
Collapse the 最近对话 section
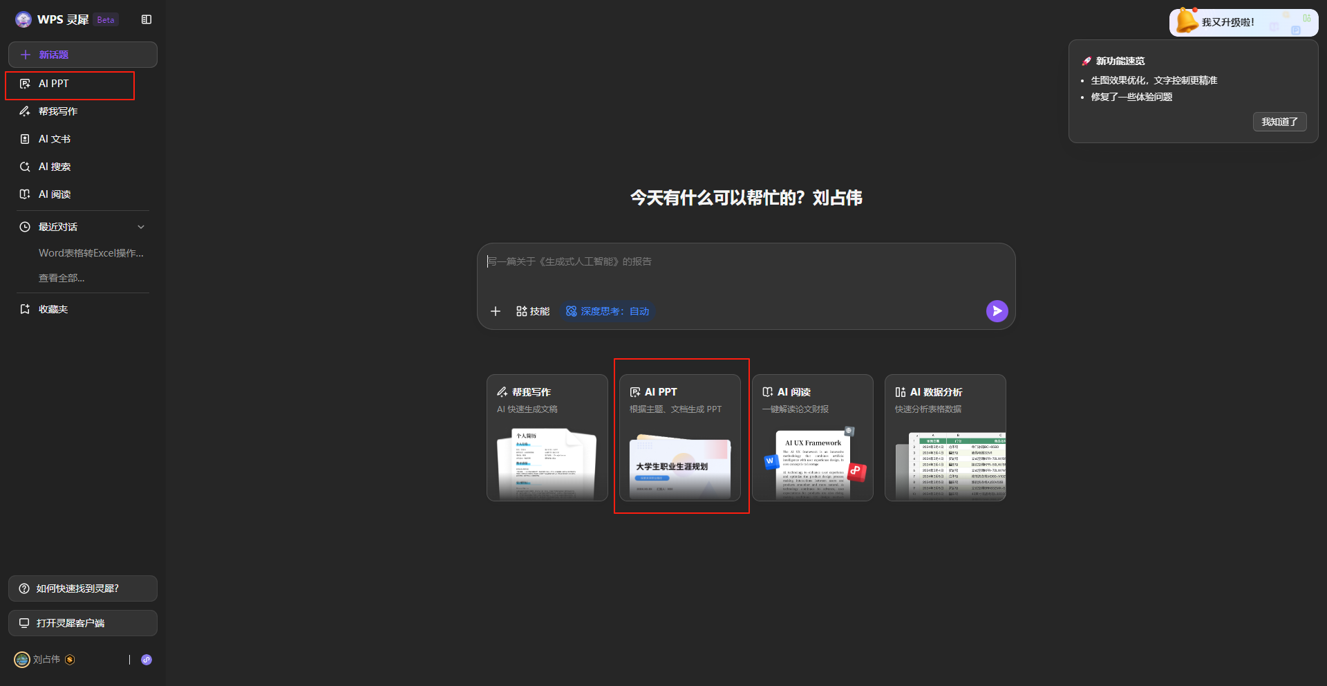(x=140, y=226)
